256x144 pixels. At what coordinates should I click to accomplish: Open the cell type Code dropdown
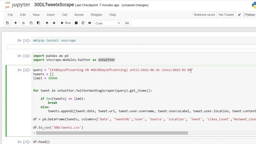108,23
